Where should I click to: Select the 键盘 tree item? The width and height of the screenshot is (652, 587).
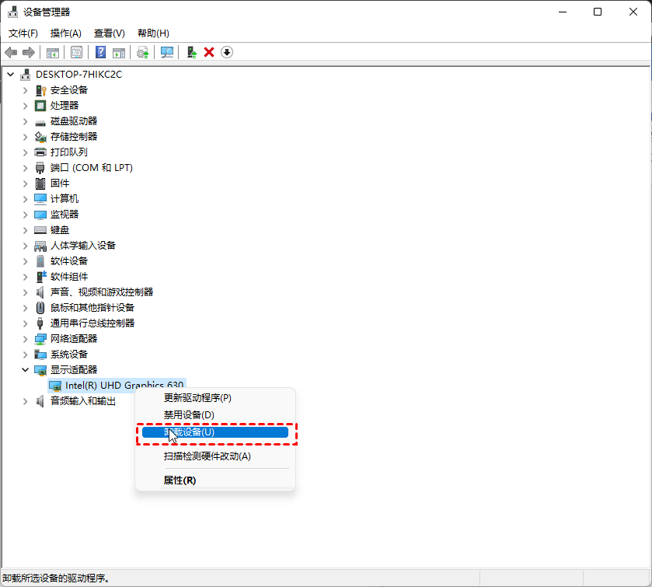tap(60, 230)
